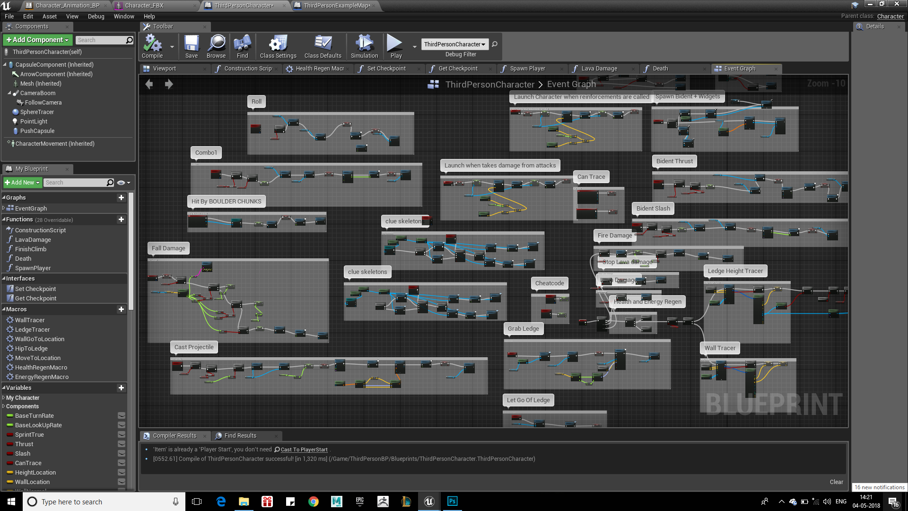Open the Add New dropdown

click(x=22, y=183)
